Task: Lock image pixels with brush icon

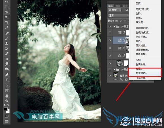Action: click(x=121, y=21)
